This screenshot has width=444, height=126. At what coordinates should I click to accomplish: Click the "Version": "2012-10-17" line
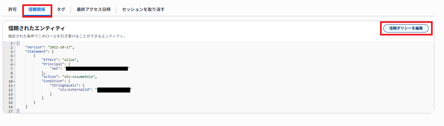[x=52, y=47]
